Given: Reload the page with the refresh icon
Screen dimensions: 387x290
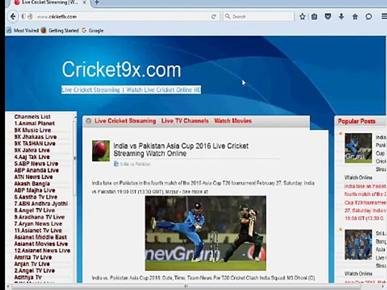Looking at the screenshot, I should (x=214, y=17).
